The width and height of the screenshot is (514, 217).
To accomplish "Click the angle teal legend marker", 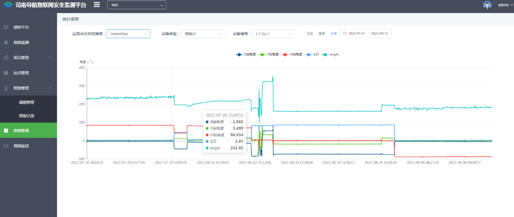I will point(326,54).
